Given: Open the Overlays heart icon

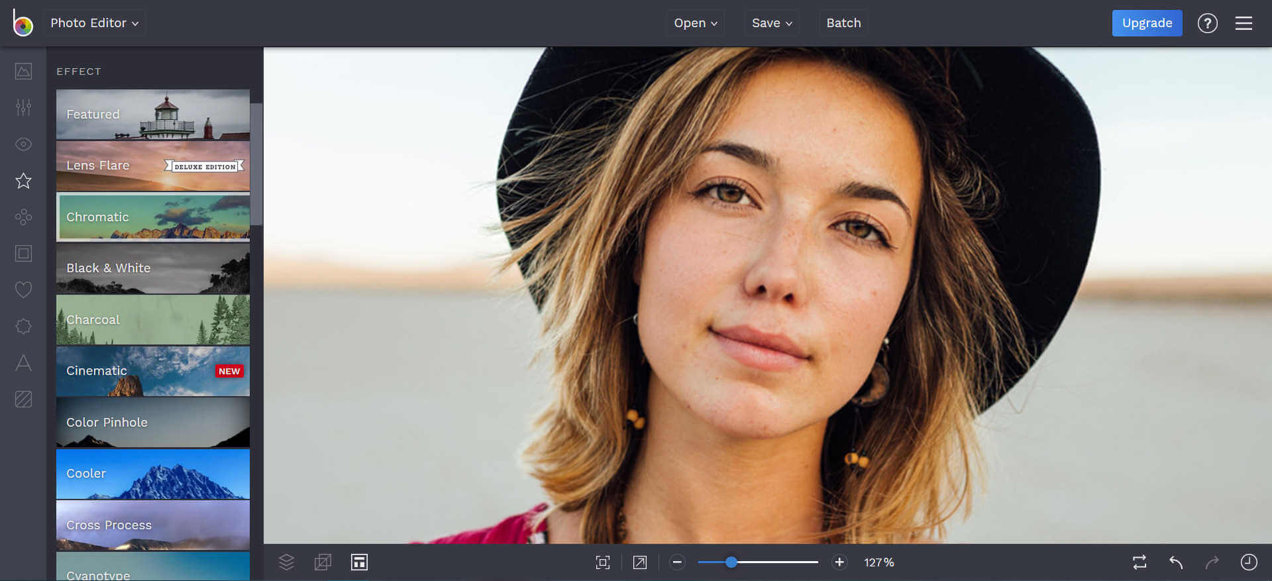Looking at the screenshot, I should pyautogui.click(x=23, y=290).
